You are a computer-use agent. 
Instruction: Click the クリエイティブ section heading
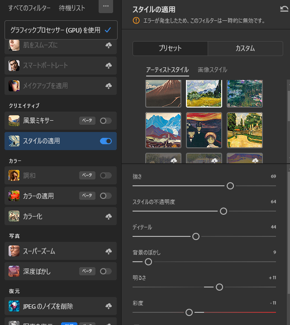click(x=24, y=106)
